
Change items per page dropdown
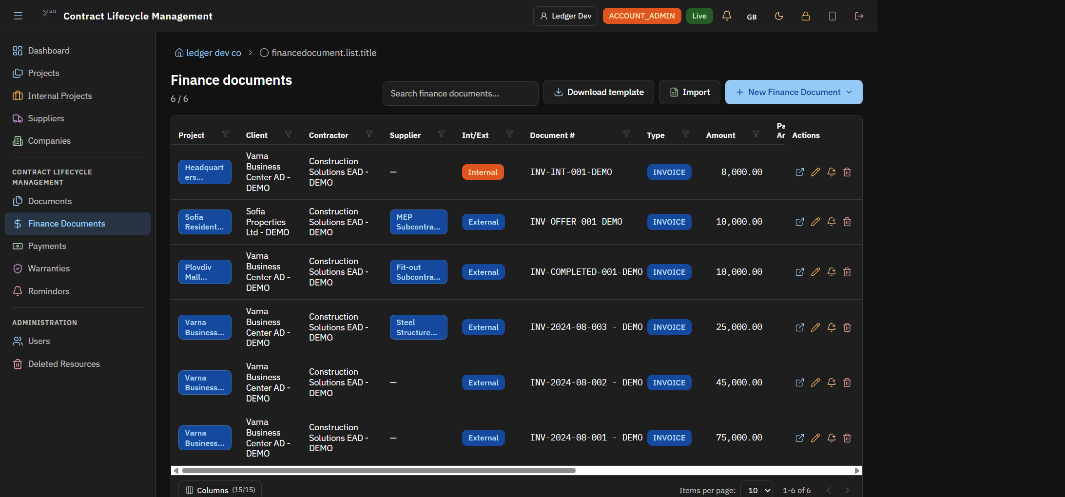pos(756,490)
